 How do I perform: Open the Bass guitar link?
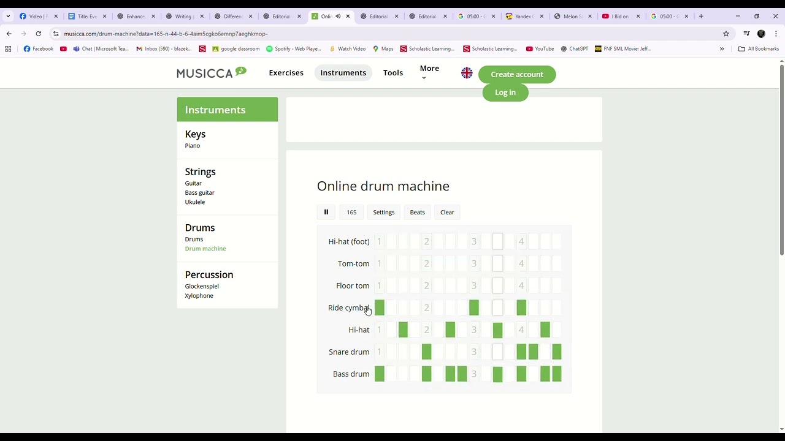tap(200, 192)
